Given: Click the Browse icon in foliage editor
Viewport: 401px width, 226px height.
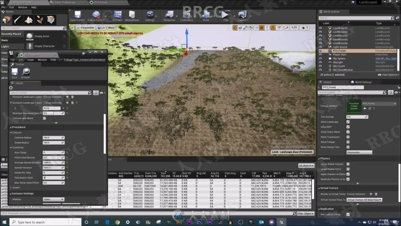Looking at the screenshot, I should (x=26, y=72).
